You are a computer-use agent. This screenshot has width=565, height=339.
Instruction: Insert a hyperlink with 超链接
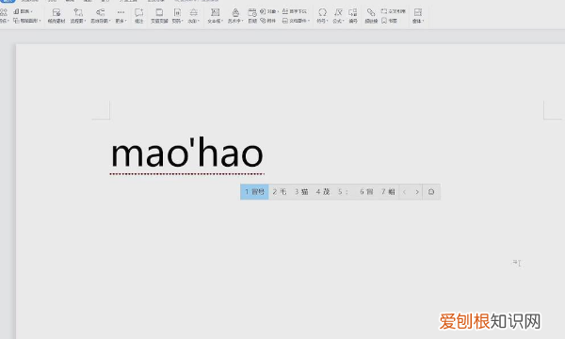[371, 16]
